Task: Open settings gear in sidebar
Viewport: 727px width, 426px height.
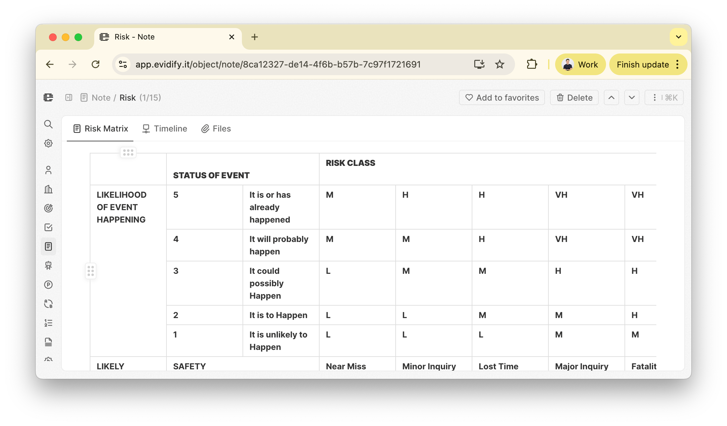Action: click(x=48, y=143)
